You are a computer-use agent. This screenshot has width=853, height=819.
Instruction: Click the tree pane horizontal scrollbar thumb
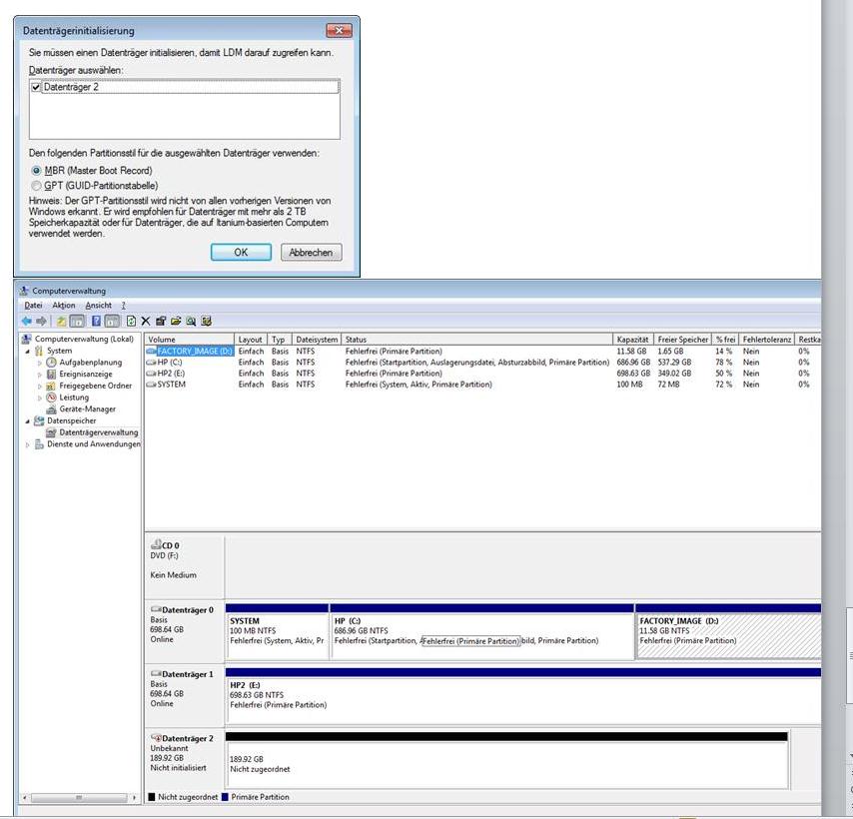pyautogui.click(x=79, y=798)
